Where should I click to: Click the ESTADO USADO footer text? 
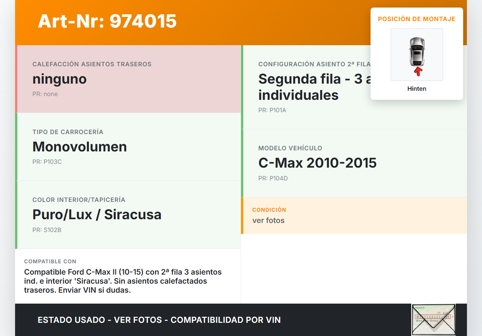[x=159, y=320]
